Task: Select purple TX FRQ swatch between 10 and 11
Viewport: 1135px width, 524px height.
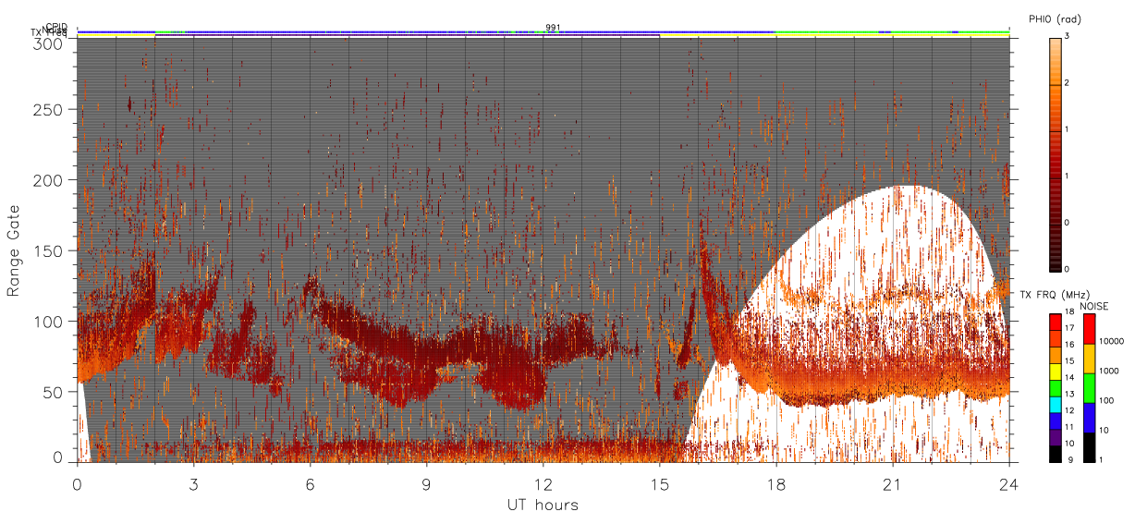Action: (1056, 435)
